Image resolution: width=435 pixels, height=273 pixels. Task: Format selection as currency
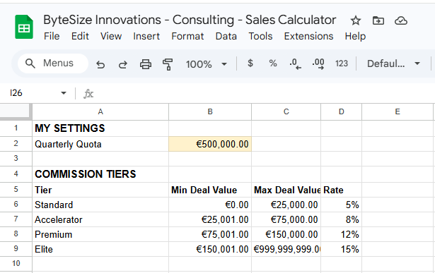point(250,63)
